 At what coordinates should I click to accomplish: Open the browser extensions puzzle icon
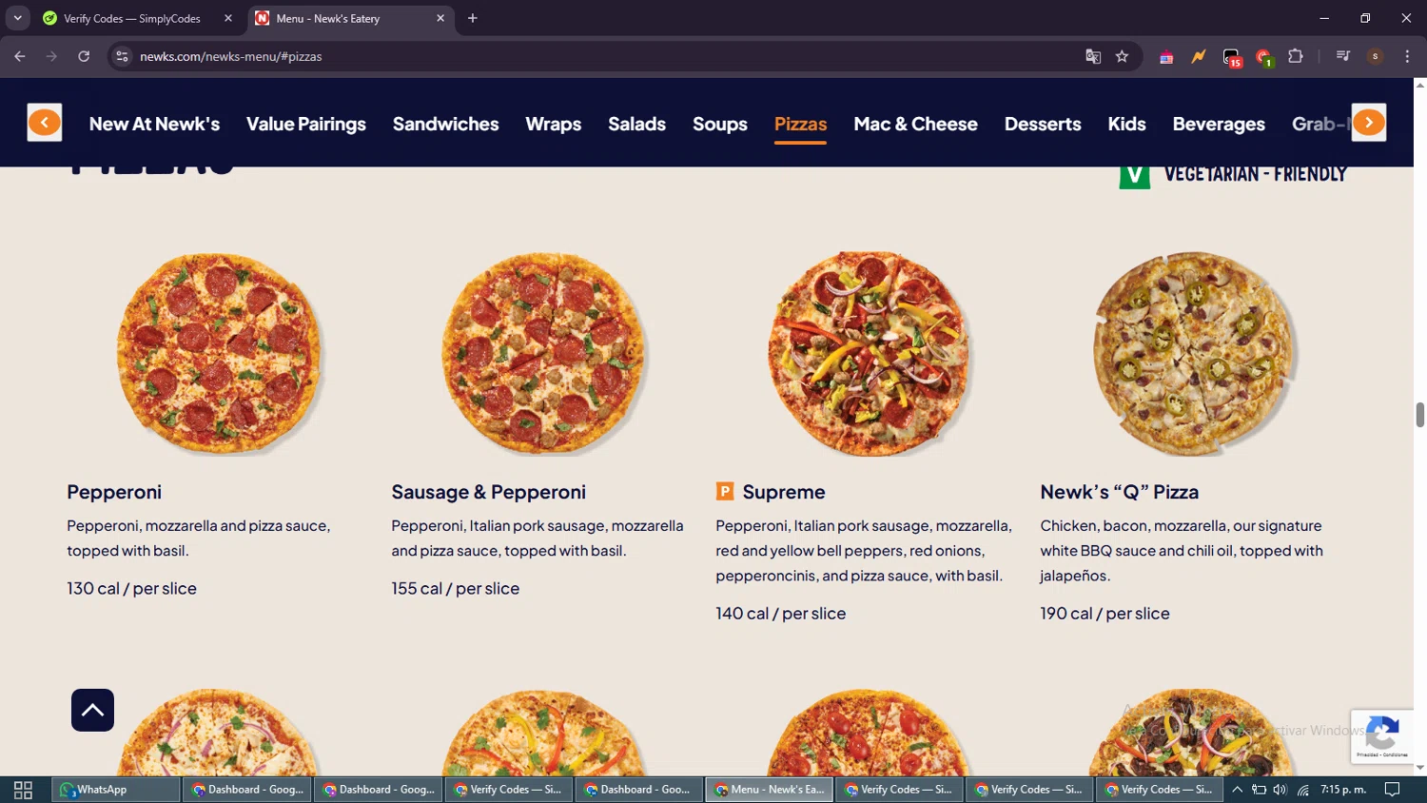1296,56
